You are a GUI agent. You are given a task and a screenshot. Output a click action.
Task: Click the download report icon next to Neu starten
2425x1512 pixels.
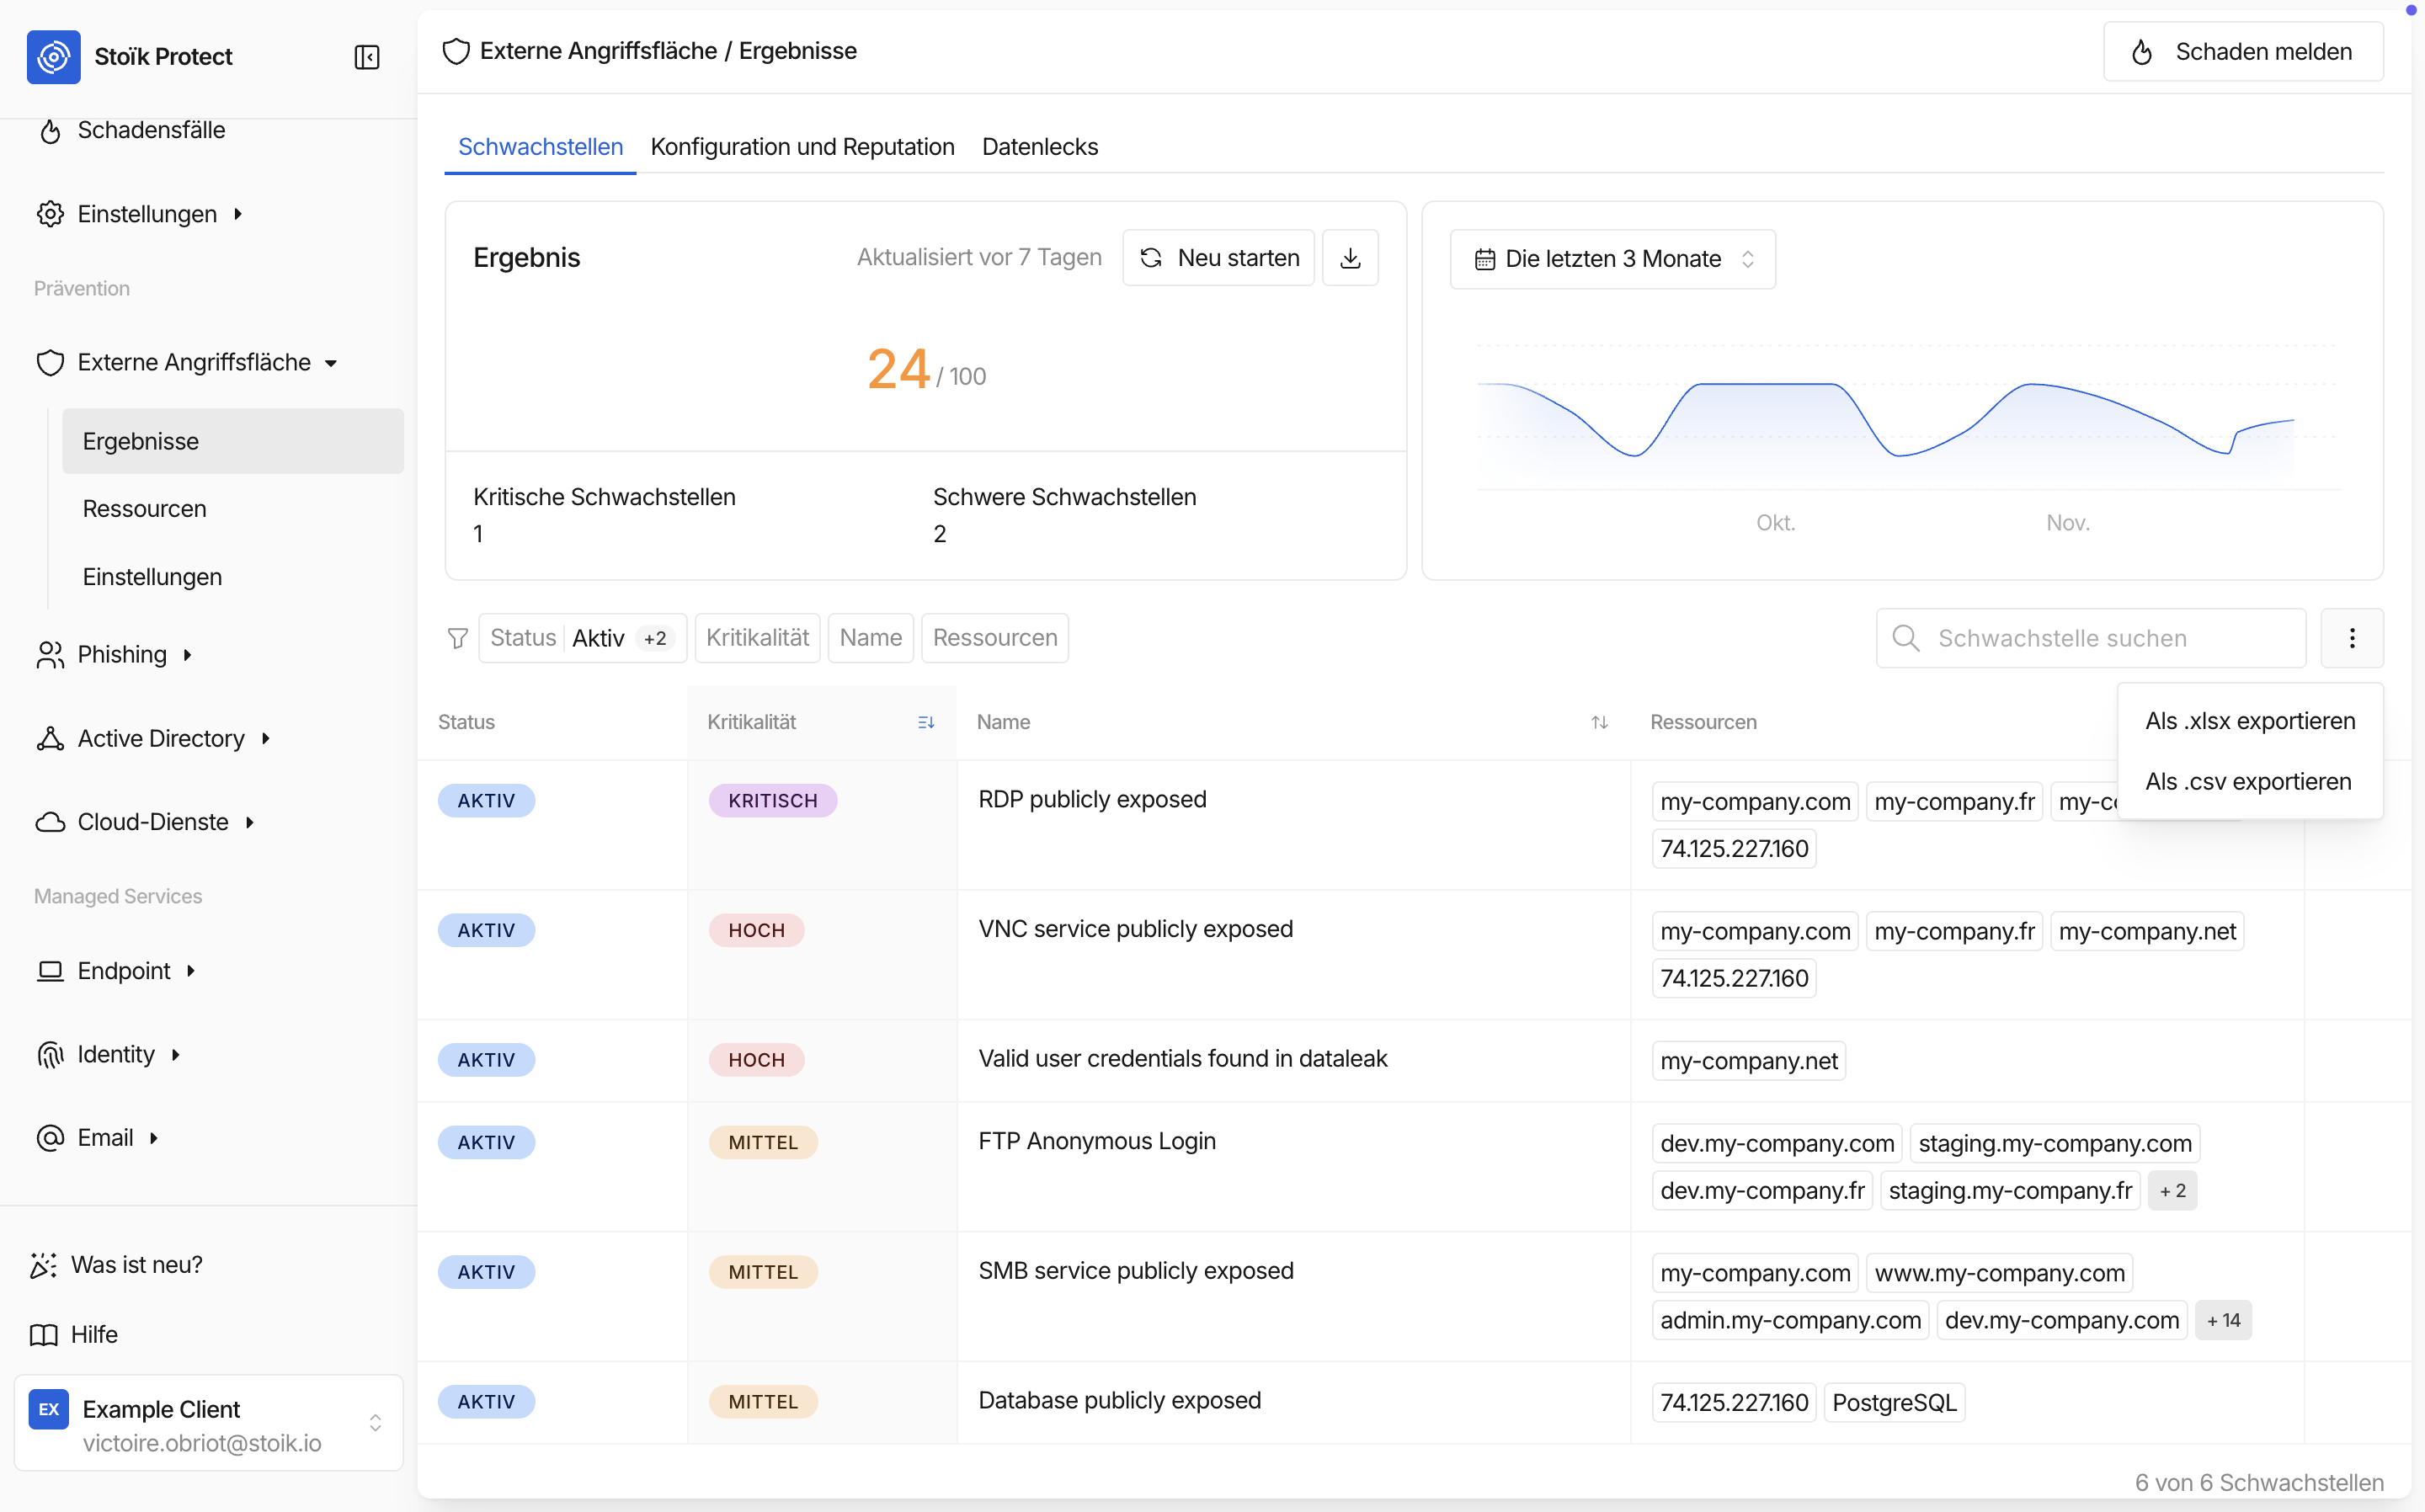(x=1350, y=258)
